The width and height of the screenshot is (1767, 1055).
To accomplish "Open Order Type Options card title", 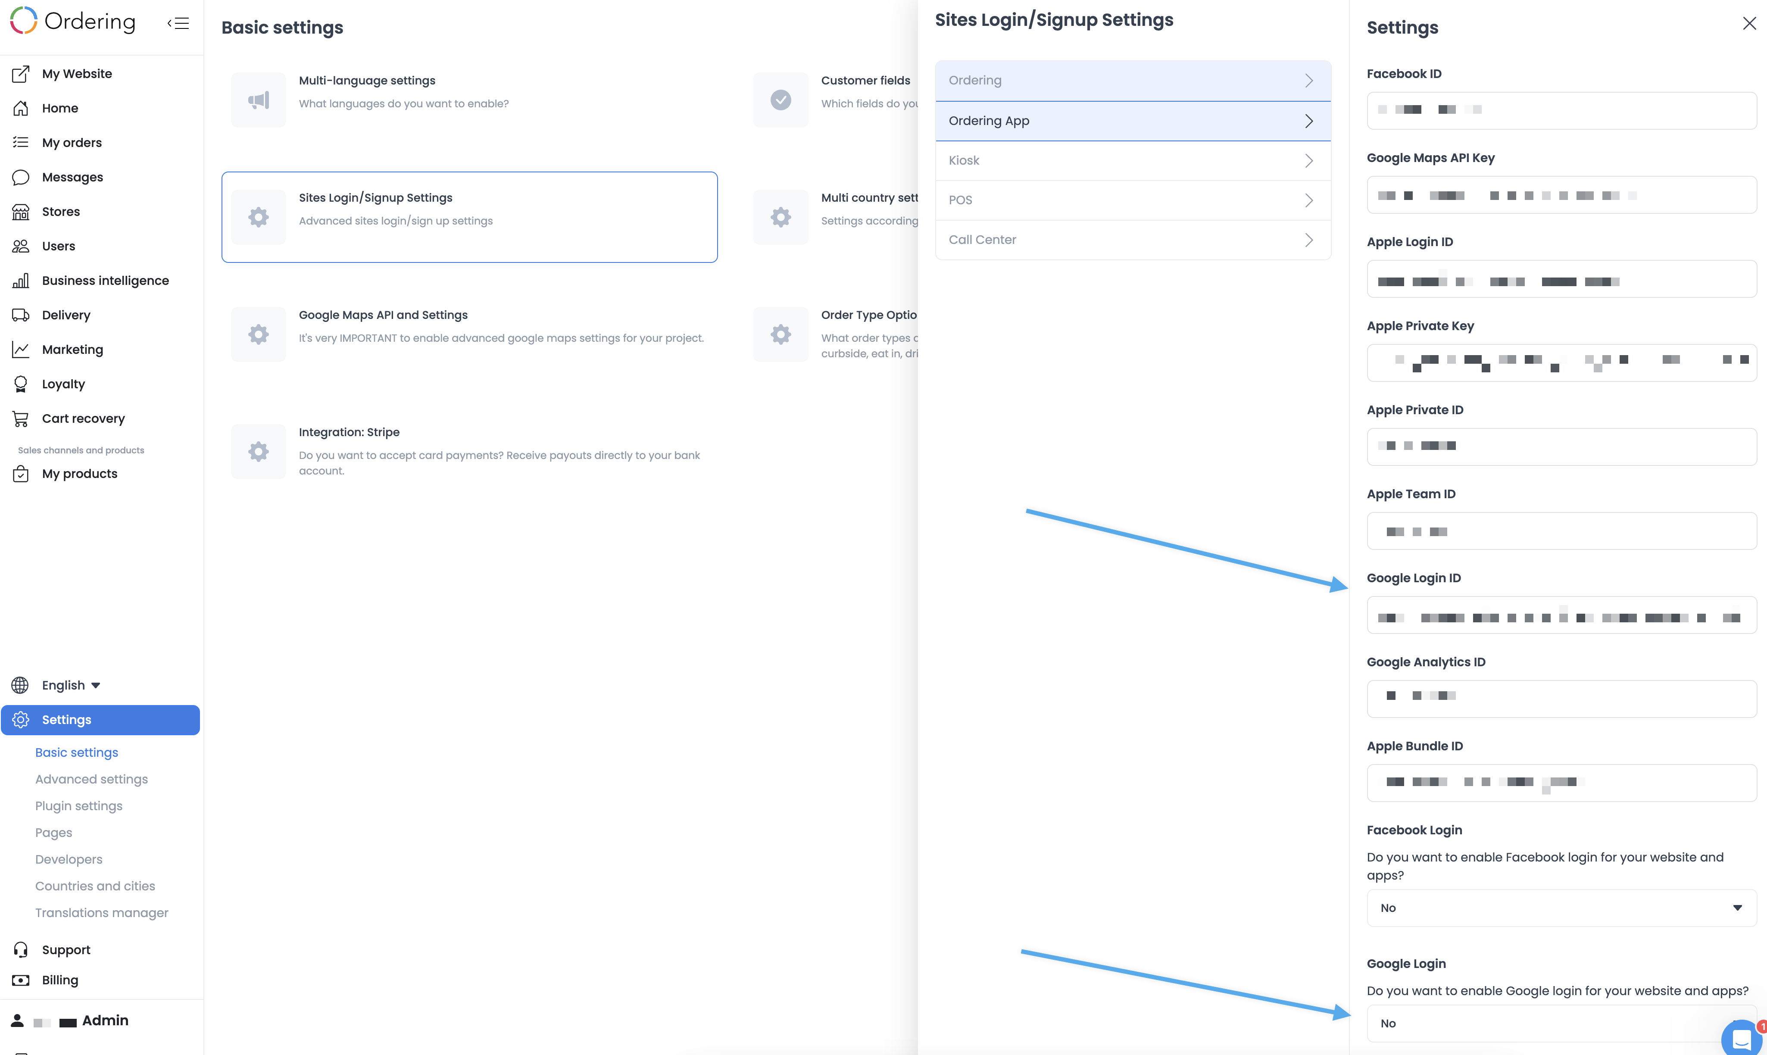I will 869,315.
